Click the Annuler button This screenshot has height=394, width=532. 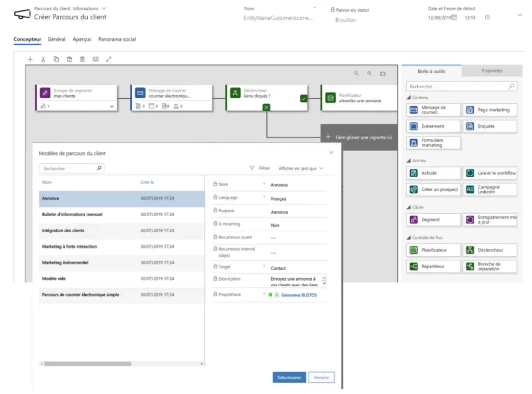(321, 377)
